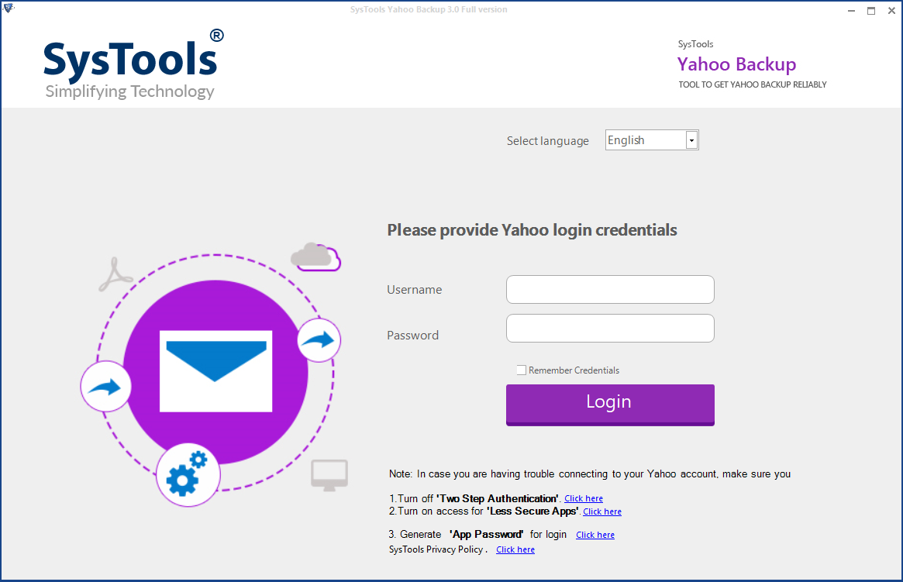This screenshot has width=903, height=582.
Task: Close the Yahoo Backup window
Action: [891, 10]
